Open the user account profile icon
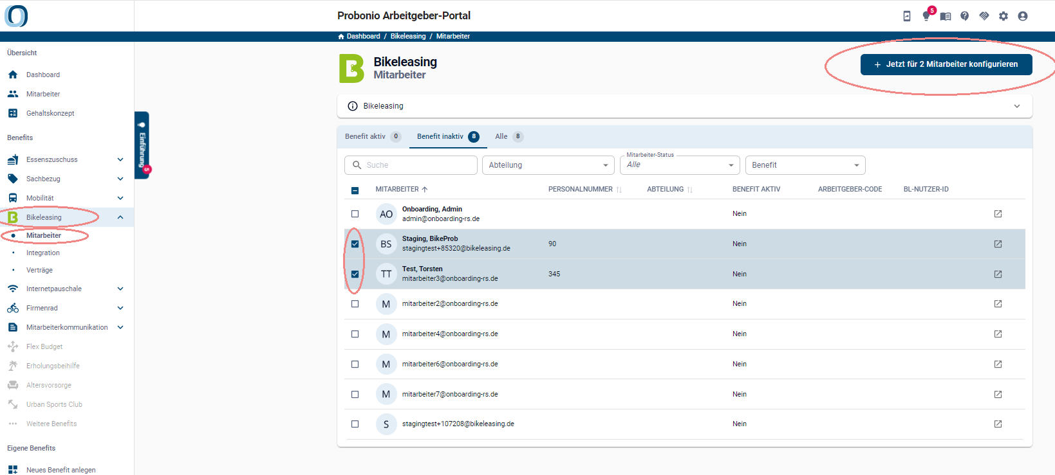 1023,16
